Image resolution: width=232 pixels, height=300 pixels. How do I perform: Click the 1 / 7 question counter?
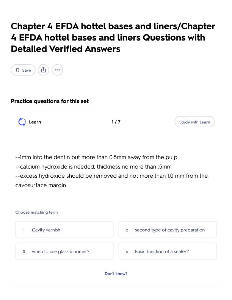(116, 122)
